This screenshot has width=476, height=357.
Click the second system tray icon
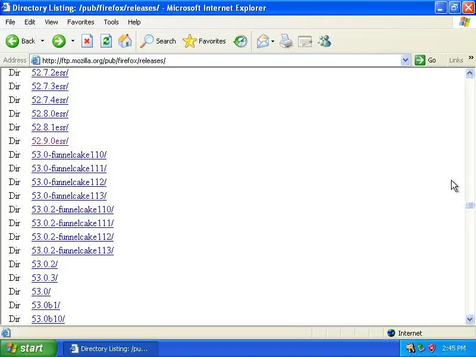click(x=421, y=348)
